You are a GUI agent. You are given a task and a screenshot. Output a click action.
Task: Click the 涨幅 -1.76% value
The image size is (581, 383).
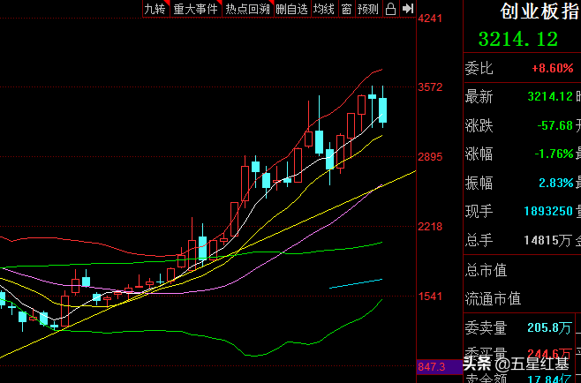click(x=554, y=154)
